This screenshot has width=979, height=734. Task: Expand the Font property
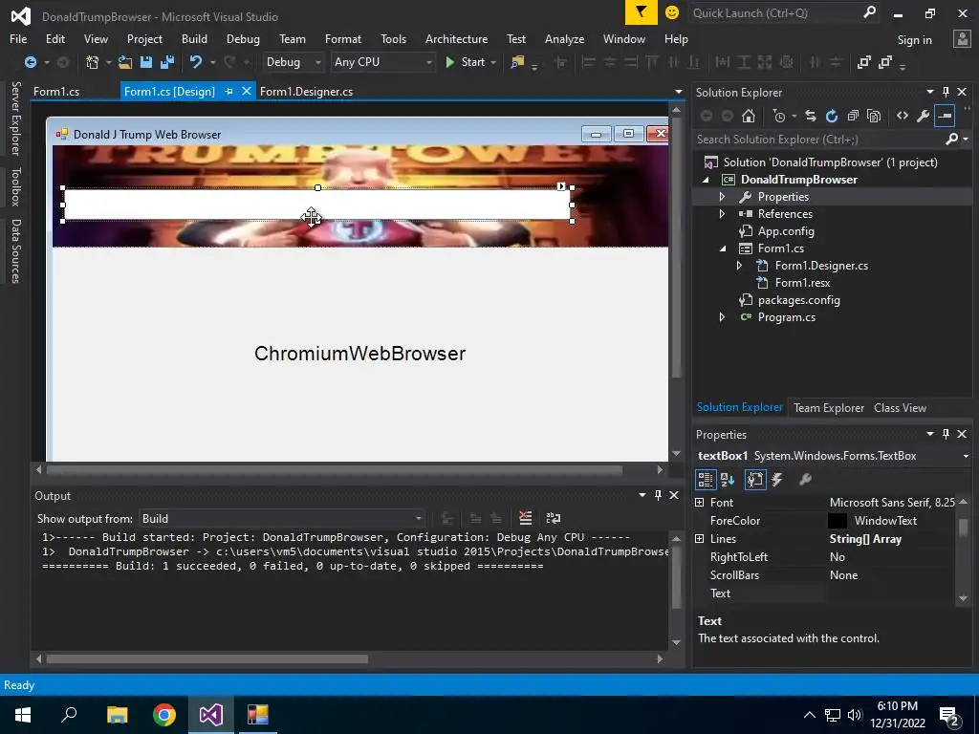pos(699,503)
